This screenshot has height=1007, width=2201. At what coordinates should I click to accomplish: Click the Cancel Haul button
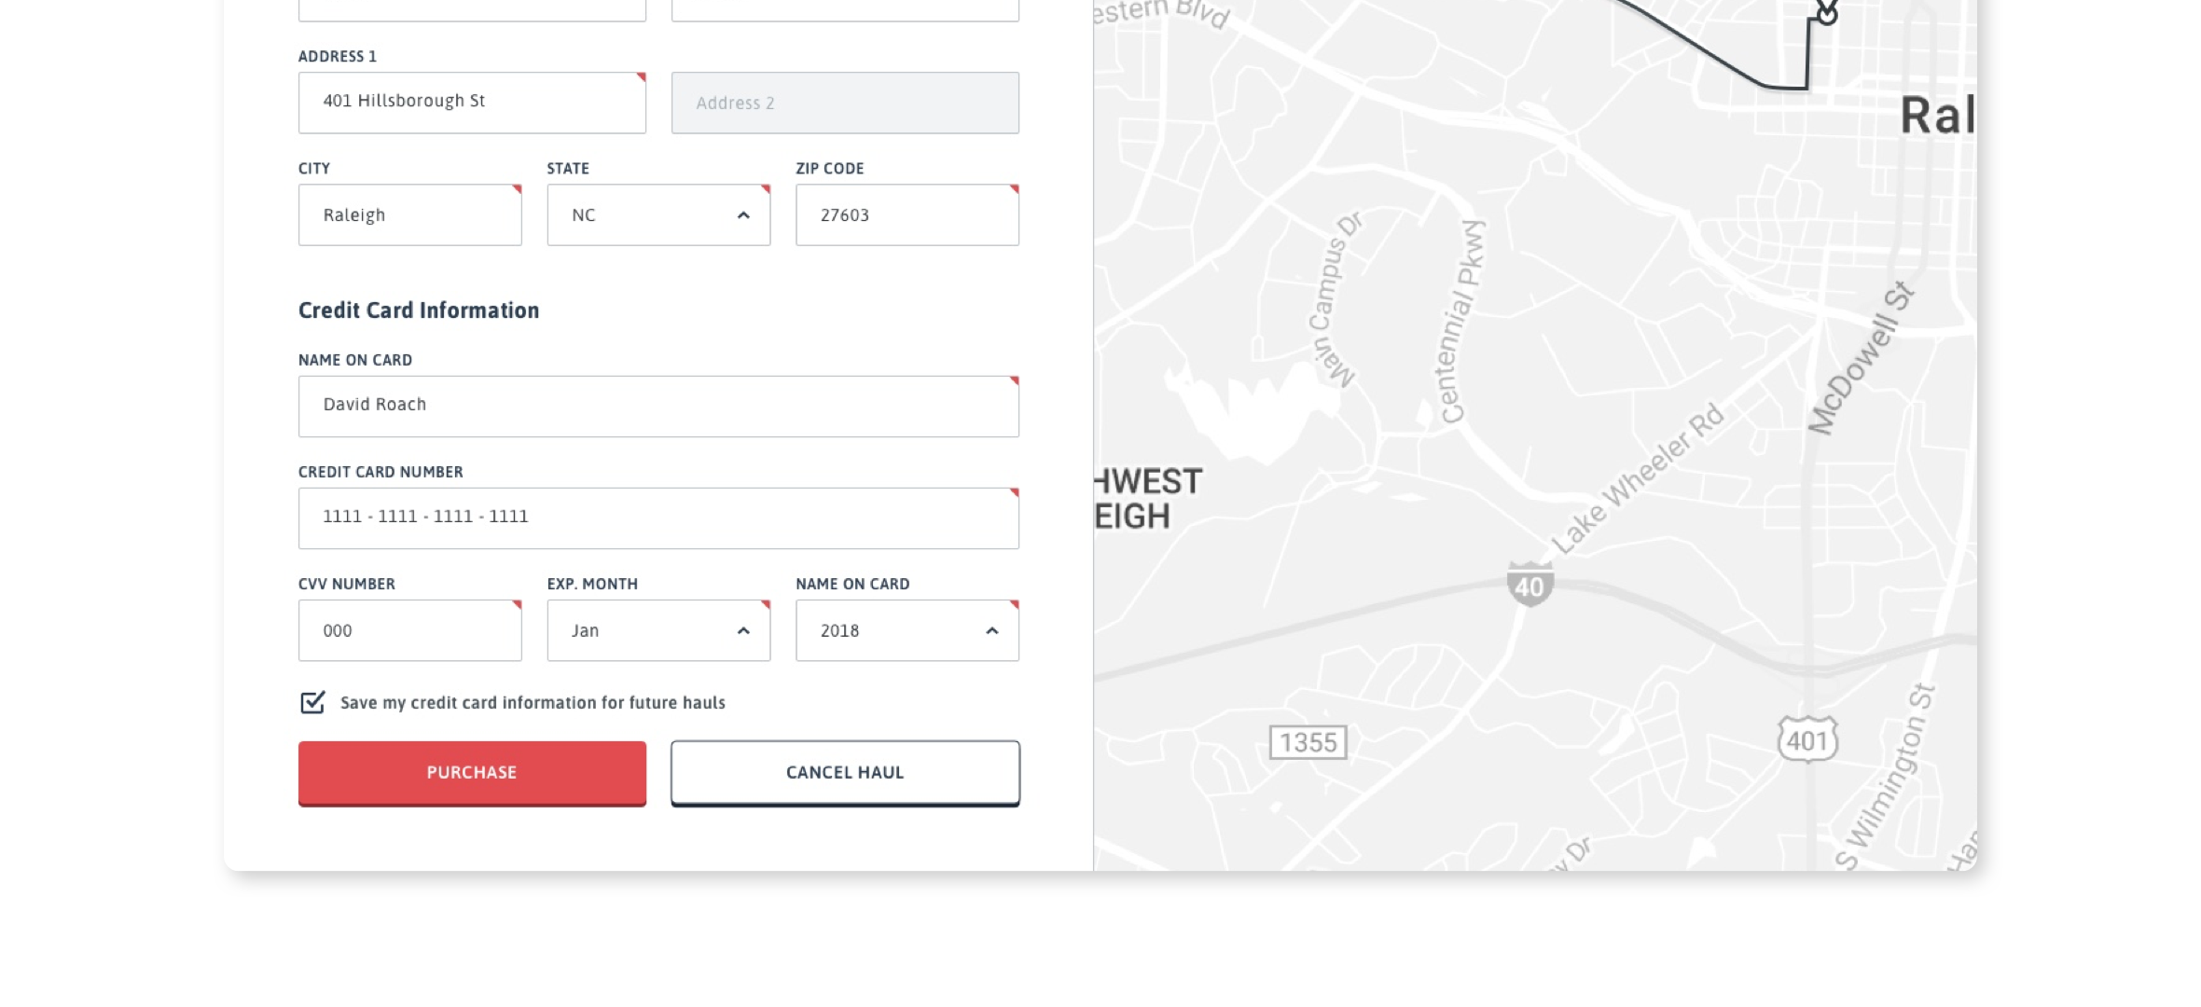(x=845, y=772)
